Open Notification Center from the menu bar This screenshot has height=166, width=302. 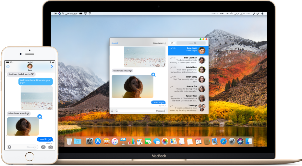[55, 14]
